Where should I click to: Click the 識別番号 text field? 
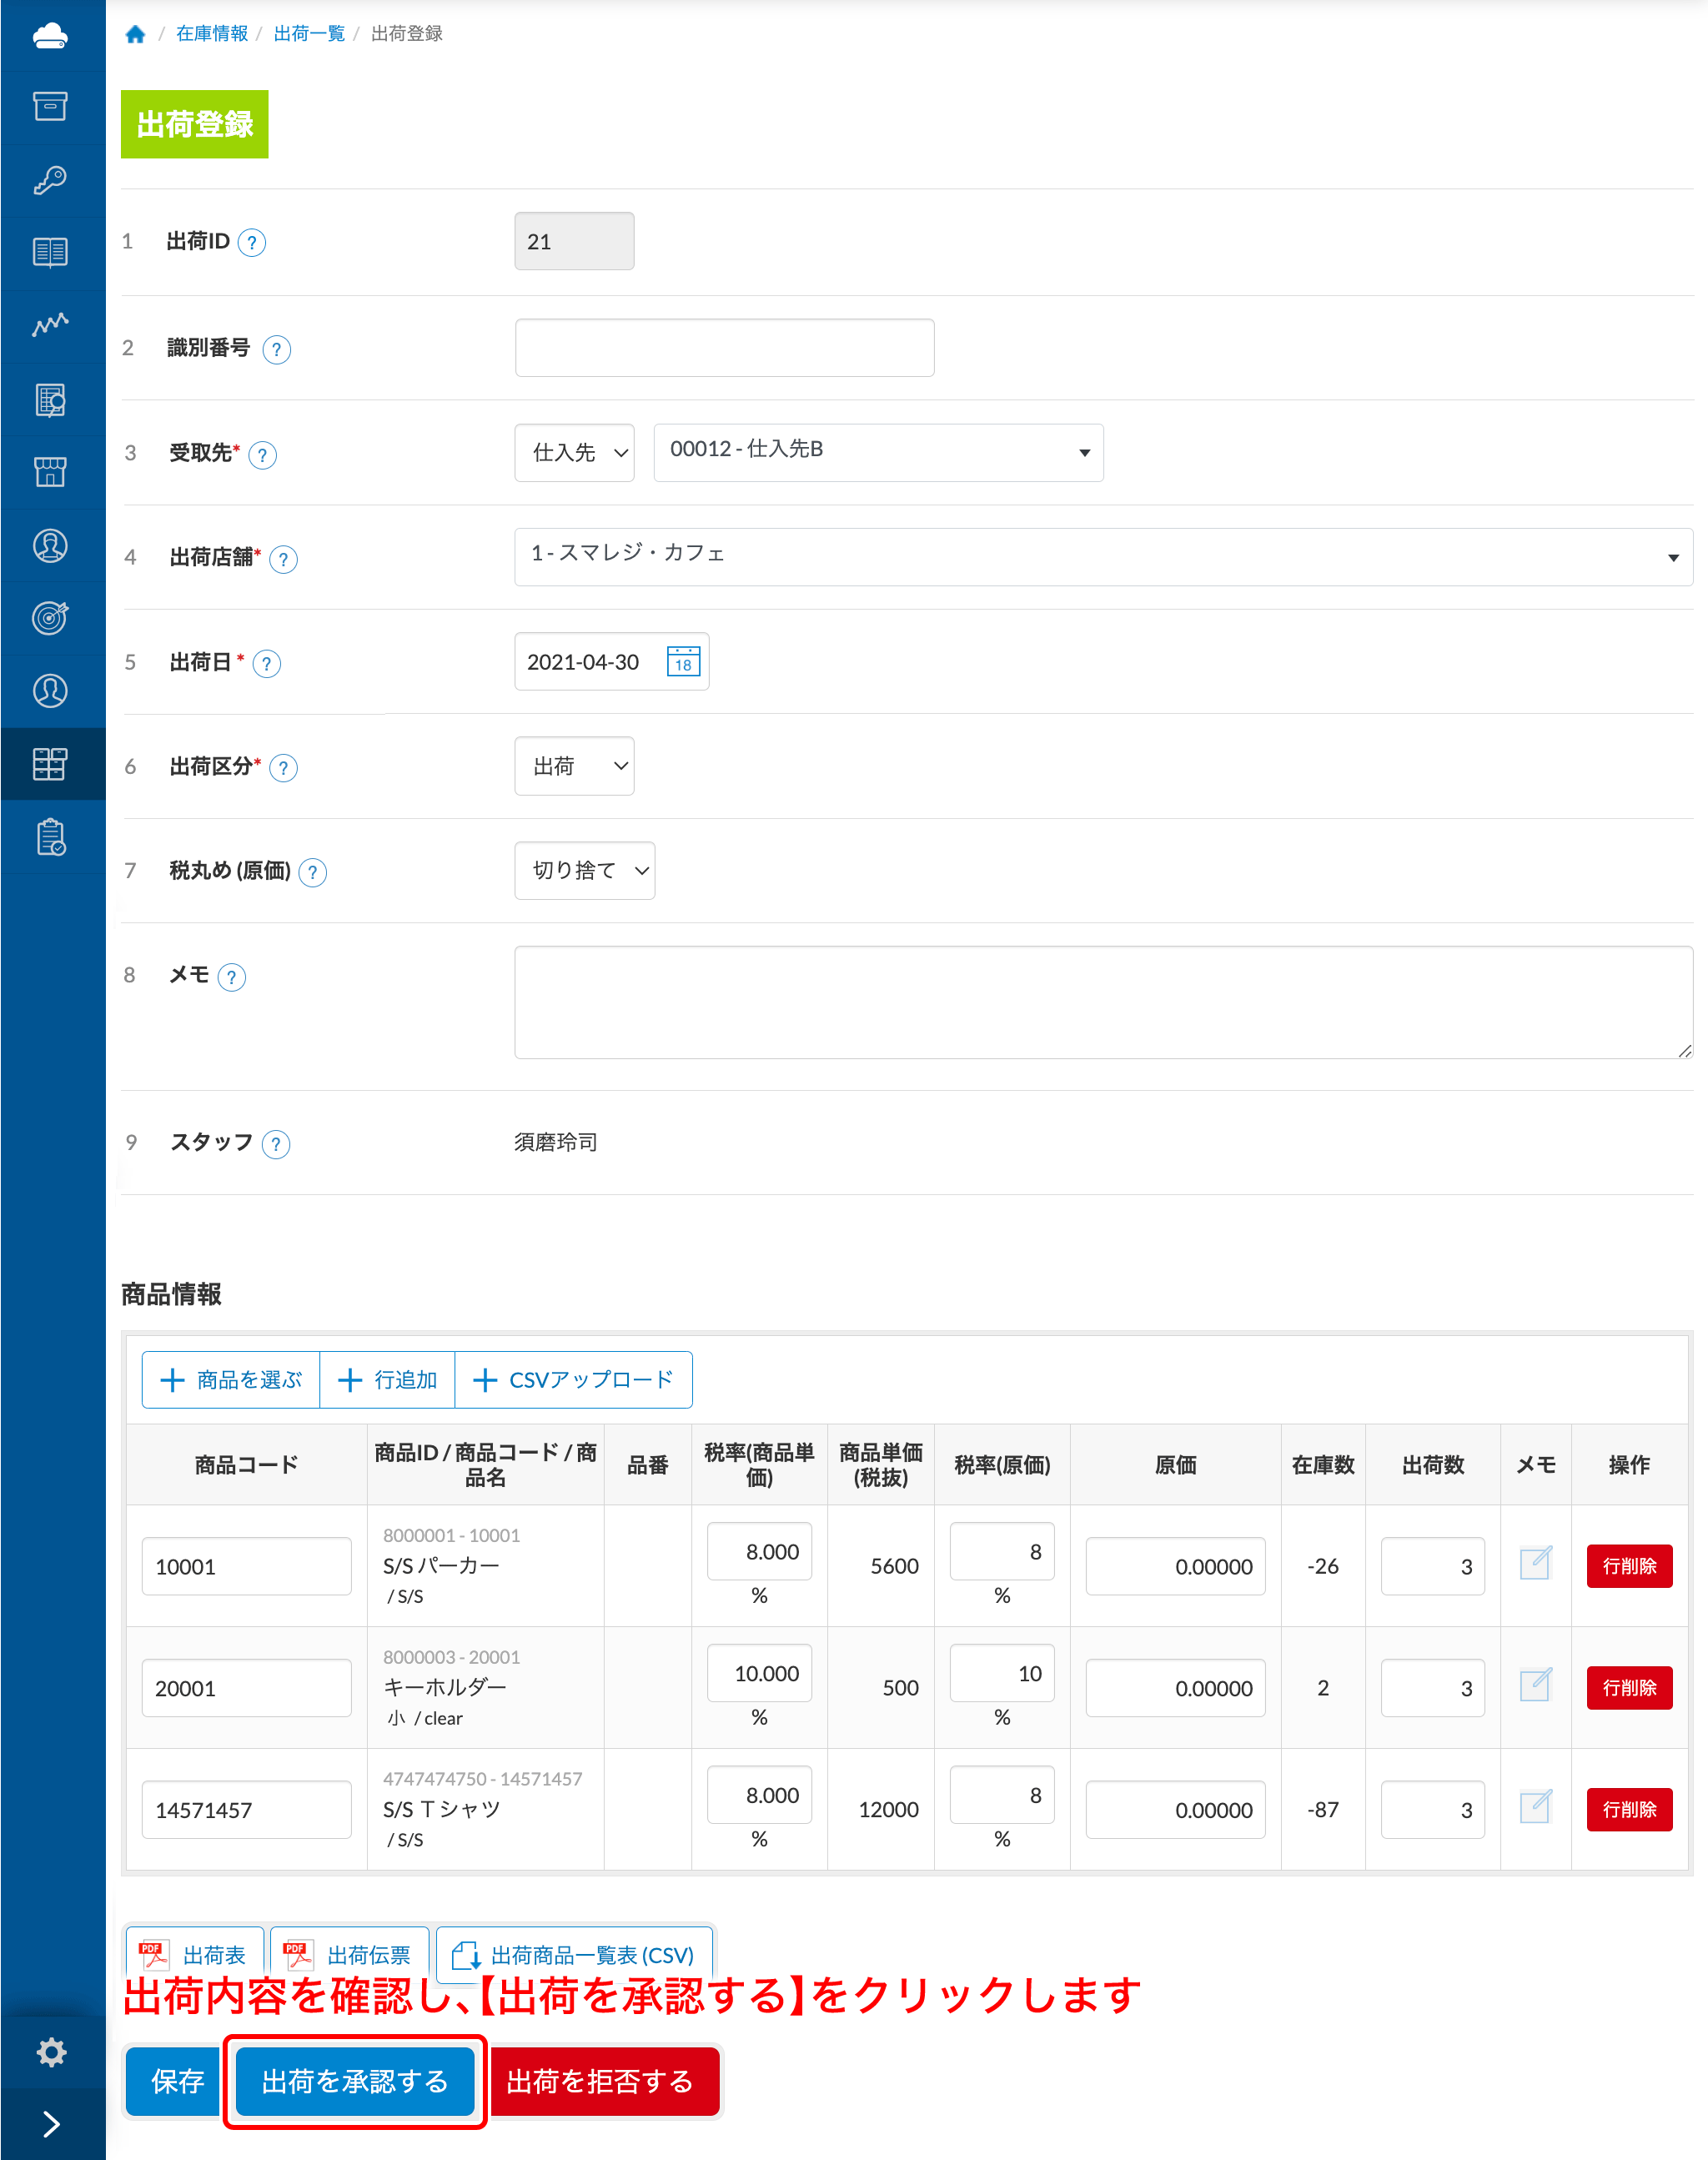(x=724, y=348)
